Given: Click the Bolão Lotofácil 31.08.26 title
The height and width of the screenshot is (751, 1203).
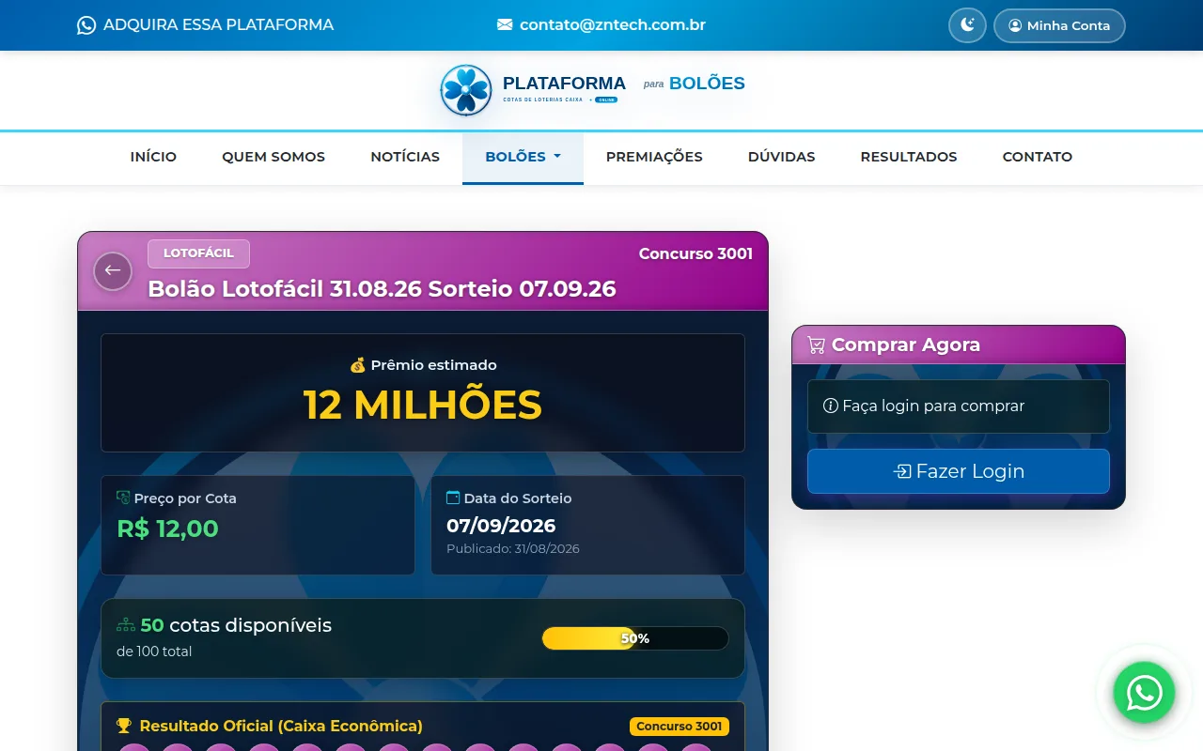Looking at the screenshot, I should [382, 288].
